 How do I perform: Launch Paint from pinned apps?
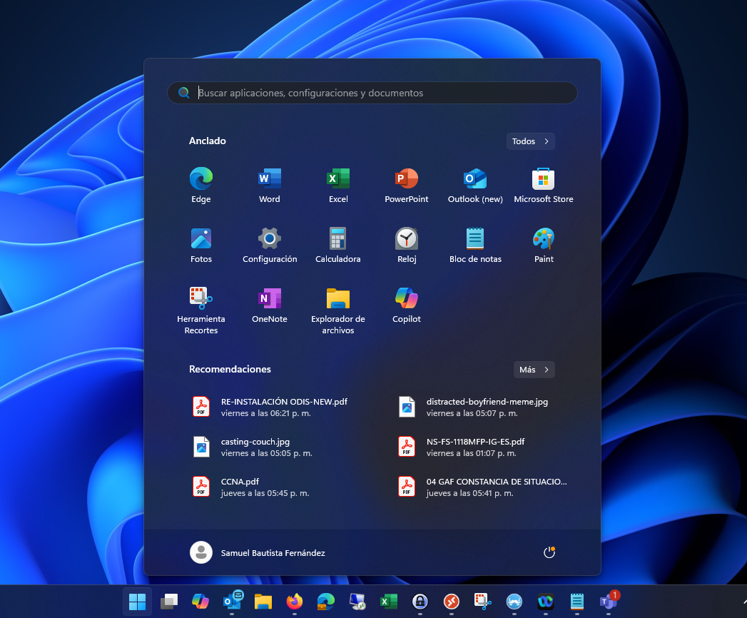click(x=544, y=245)
